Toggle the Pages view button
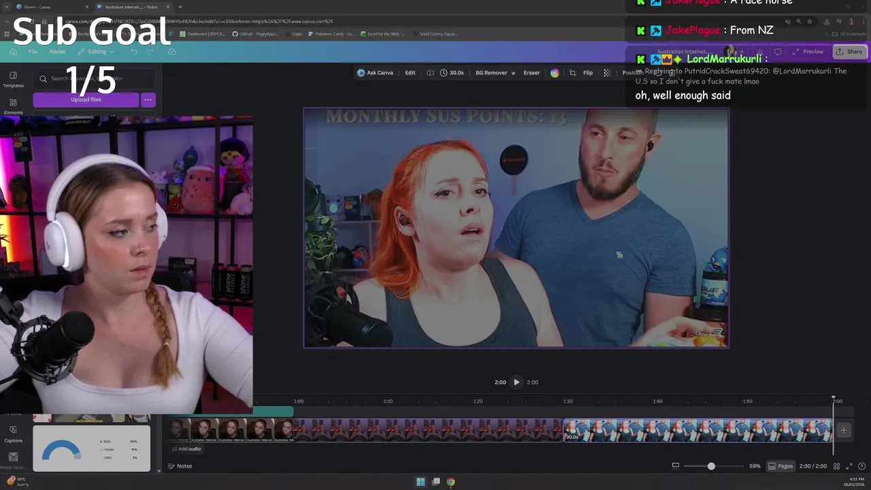 click(x=780, y=466)
